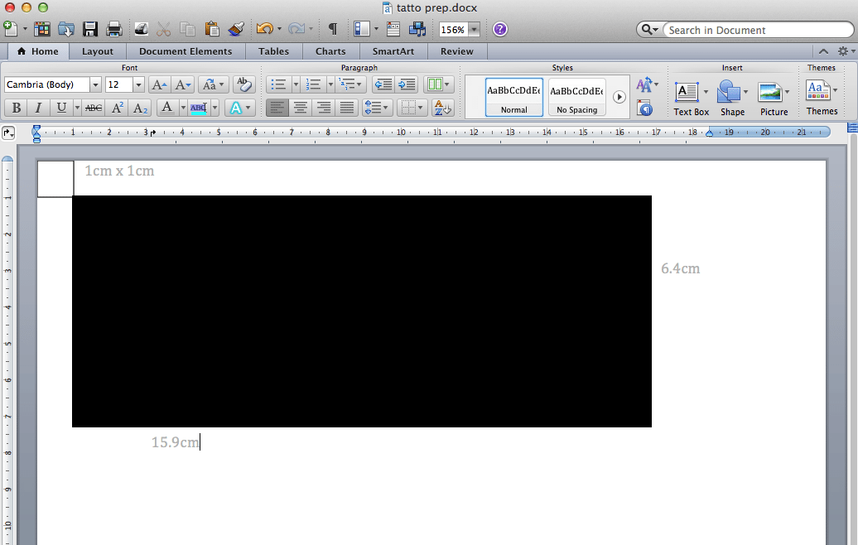Click the Undo arrow icon
The height and width of the screenshot is (545, 858).
(x=264, y=29)
